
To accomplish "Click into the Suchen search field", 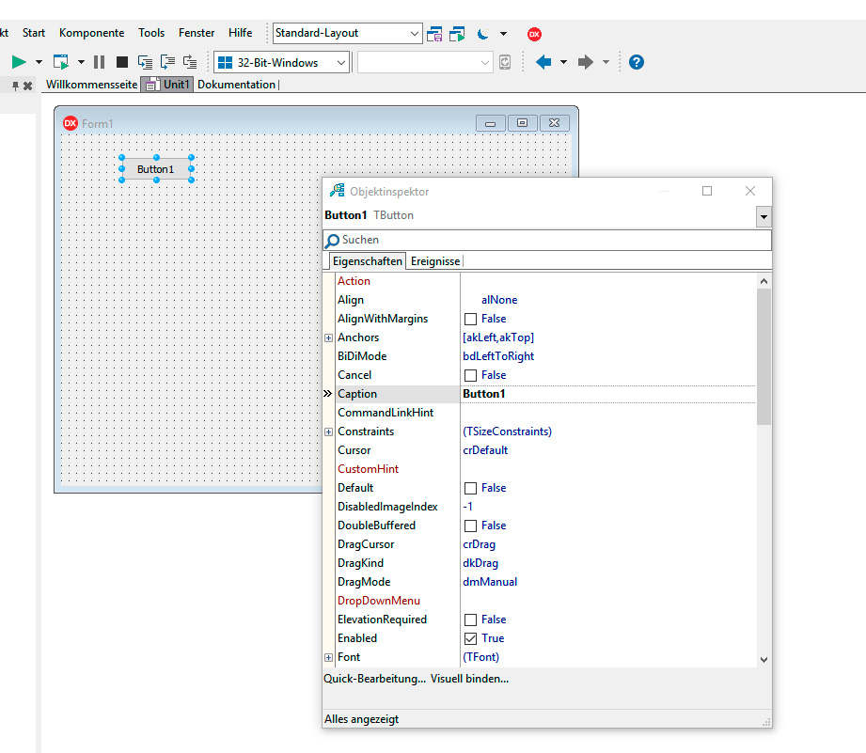I will (x=546, y=240).
